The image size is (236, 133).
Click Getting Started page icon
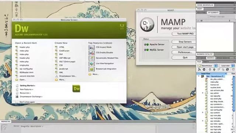point(17,86)
